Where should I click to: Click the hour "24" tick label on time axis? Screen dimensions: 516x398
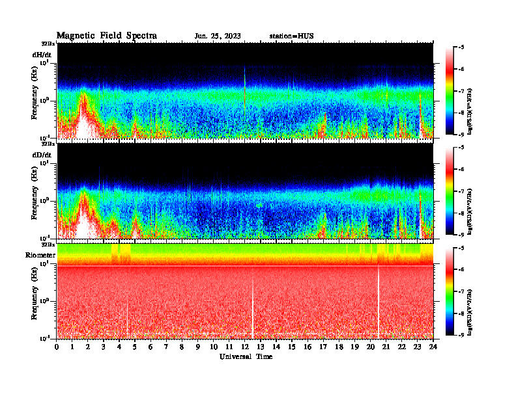433,347
